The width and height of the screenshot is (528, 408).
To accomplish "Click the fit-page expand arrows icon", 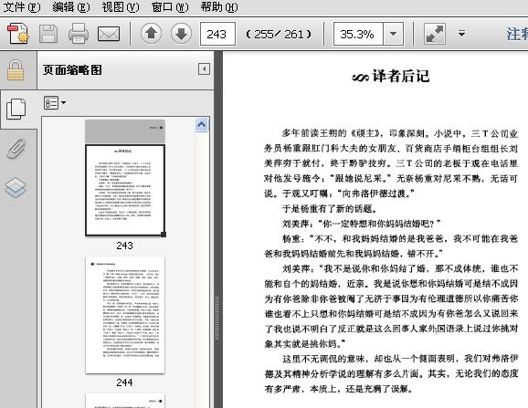I will (435, 34).
